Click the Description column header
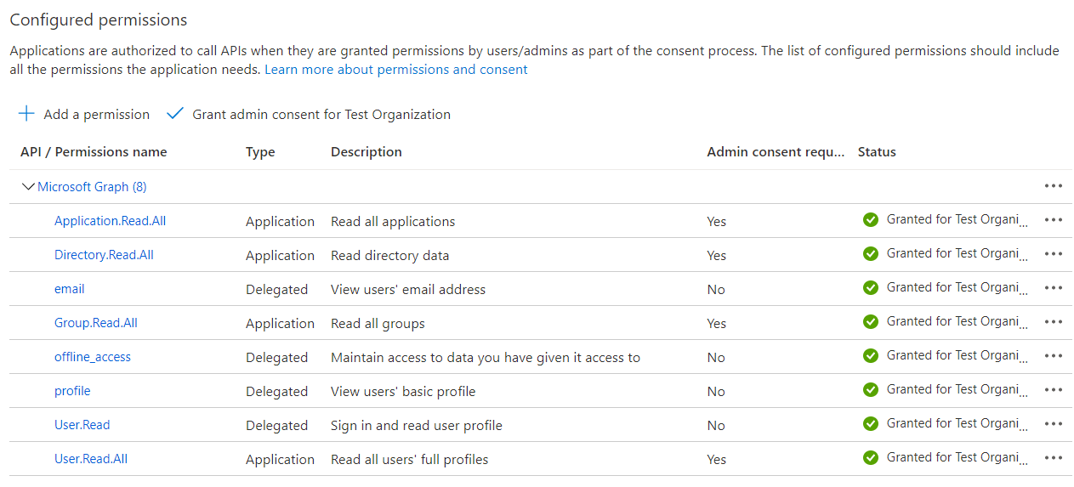This screenshot has width=1074, height=487. click(x=367, y=152)
